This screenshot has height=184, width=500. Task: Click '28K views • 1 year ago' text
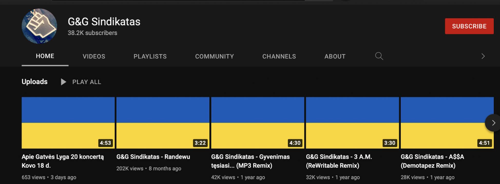coord(428,177)
